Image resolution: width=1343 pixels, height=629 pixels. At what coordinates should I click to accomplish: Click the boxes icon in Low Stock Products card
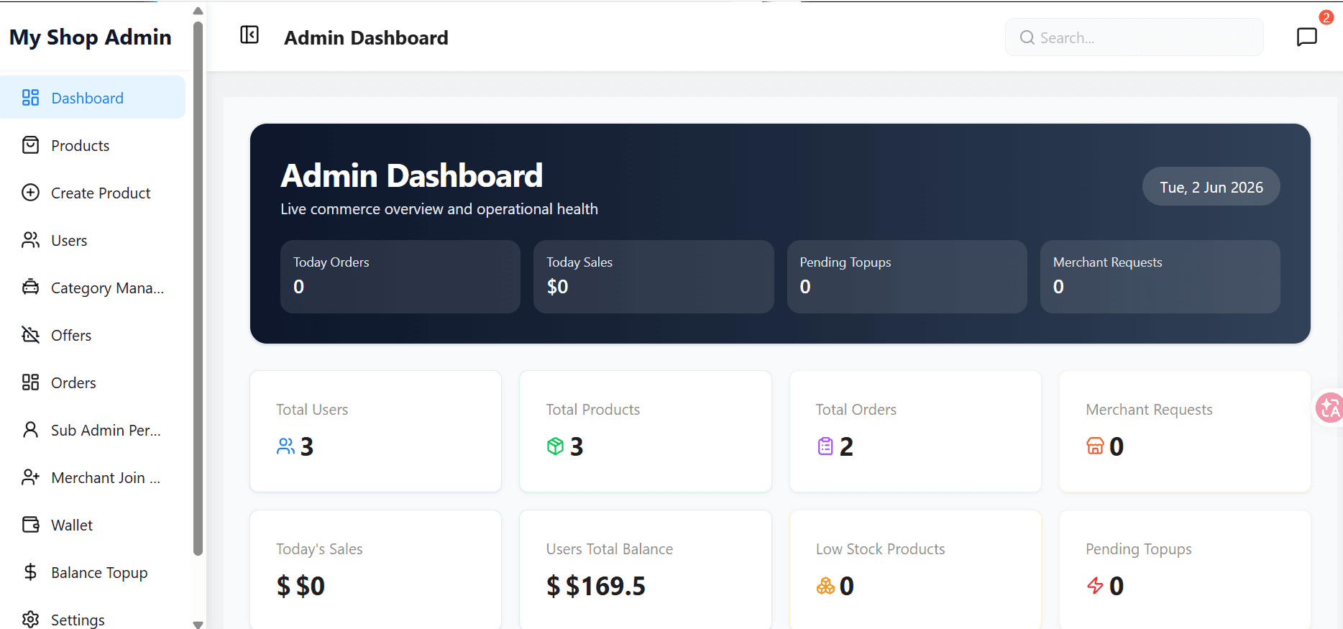click(825, 586)
